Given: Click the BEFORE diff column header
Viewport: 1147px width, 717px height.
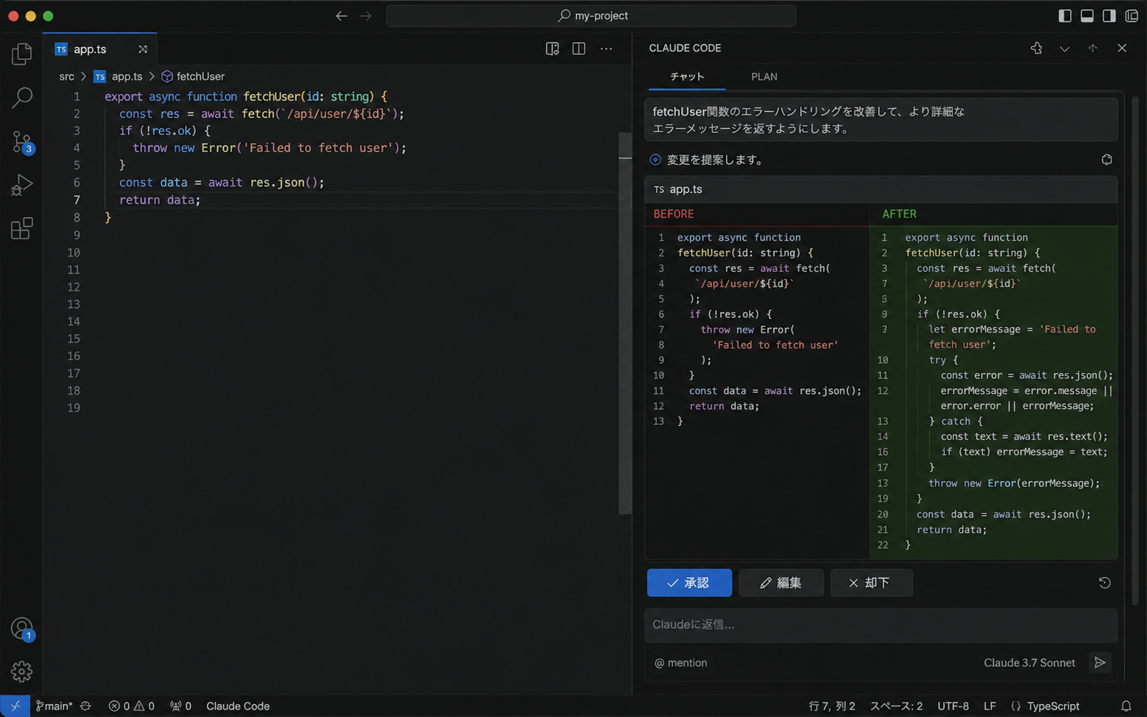Looking at the screenshot, I should [673, 214].
